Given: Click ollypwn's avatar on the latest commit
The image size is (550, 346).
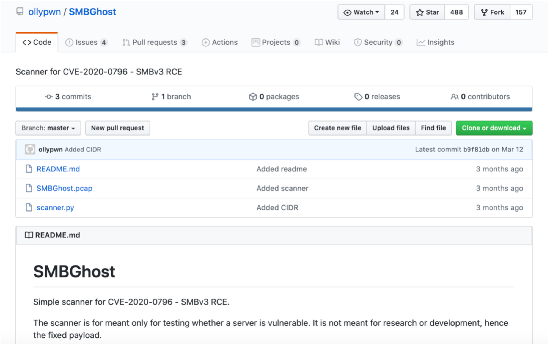Looking at the screenshot, I should [x=30, y=150].
